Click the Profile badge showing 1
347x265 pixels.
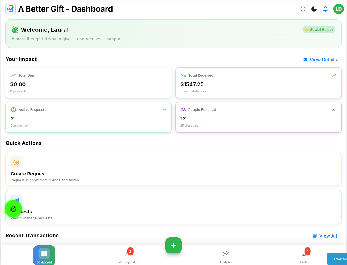click(308, 251)
